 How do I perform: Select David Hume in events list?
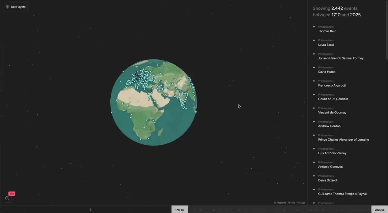click(x=326, y=72)
